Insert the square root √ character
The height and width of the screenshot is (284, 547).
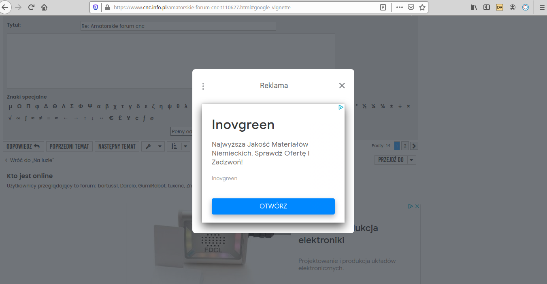pyautogui.click(x=10, y=118)
